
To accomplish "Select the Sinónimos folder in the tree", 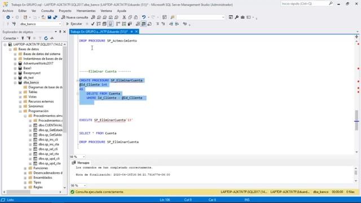I will (36, 107).
